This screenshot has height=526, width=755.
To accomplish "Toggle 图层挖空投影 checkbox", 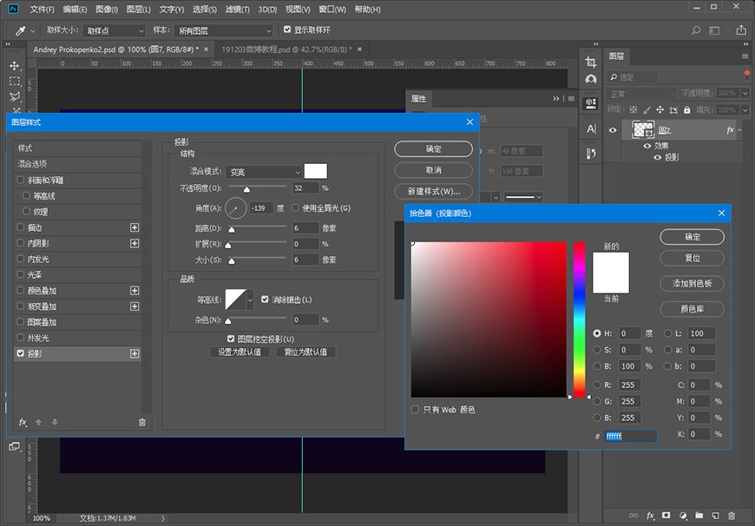I will [231, 339].
